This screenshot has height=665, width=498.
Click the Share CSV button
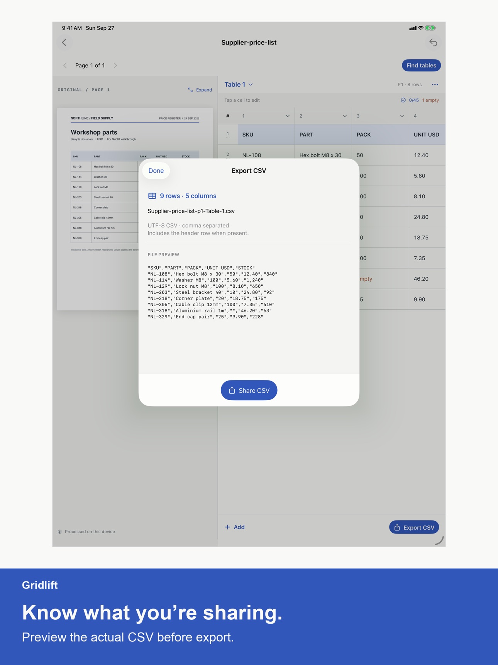tap(249, 390)
